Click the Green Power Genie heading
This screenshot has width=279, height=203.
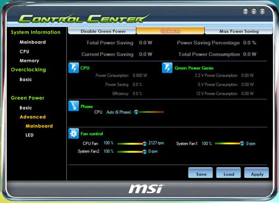pyautogui.click(x=194, y=68)
